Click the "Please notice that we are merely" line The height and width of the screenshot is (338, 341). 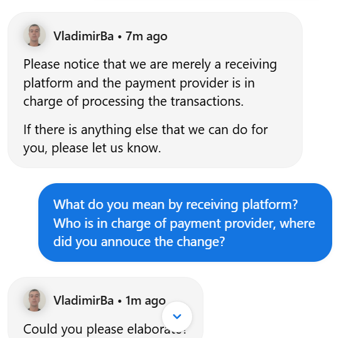tap(150, 65)
